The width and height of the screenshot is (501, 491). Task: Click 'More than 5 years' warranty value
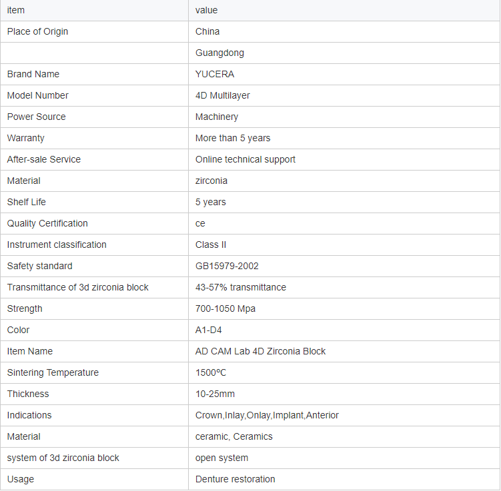pyautogui.click(x=233, y=138)
